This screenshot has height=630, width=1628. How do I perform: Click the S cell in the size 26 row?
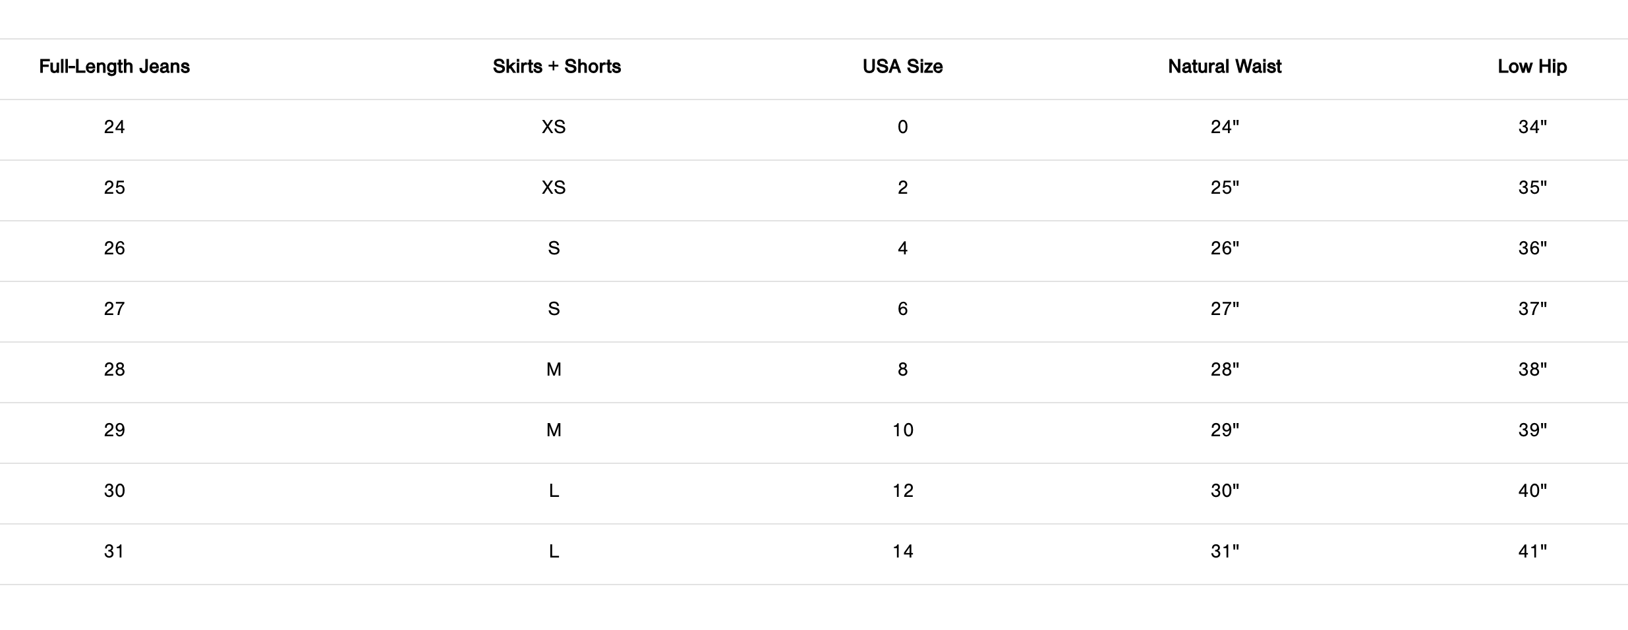(554, 248)
